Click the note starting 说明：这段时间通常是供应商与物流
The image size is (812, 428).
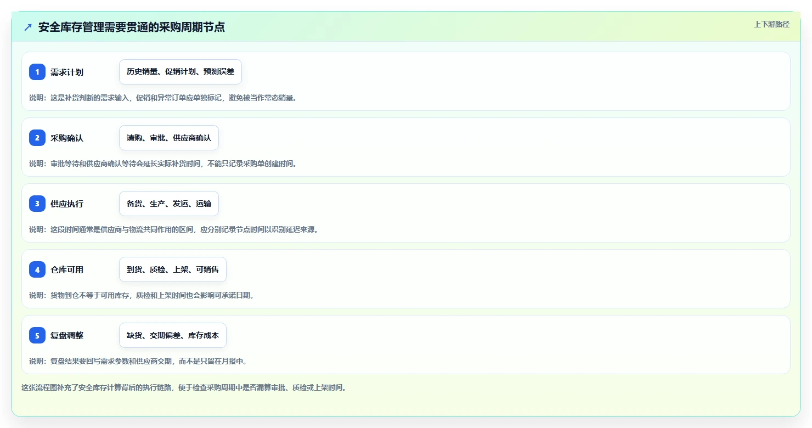click(x=174, y=229)
